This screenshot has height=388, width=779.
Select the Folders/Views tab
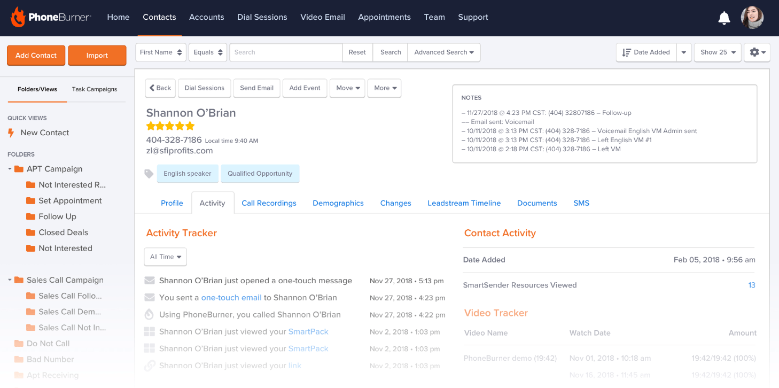coord(37,89)
